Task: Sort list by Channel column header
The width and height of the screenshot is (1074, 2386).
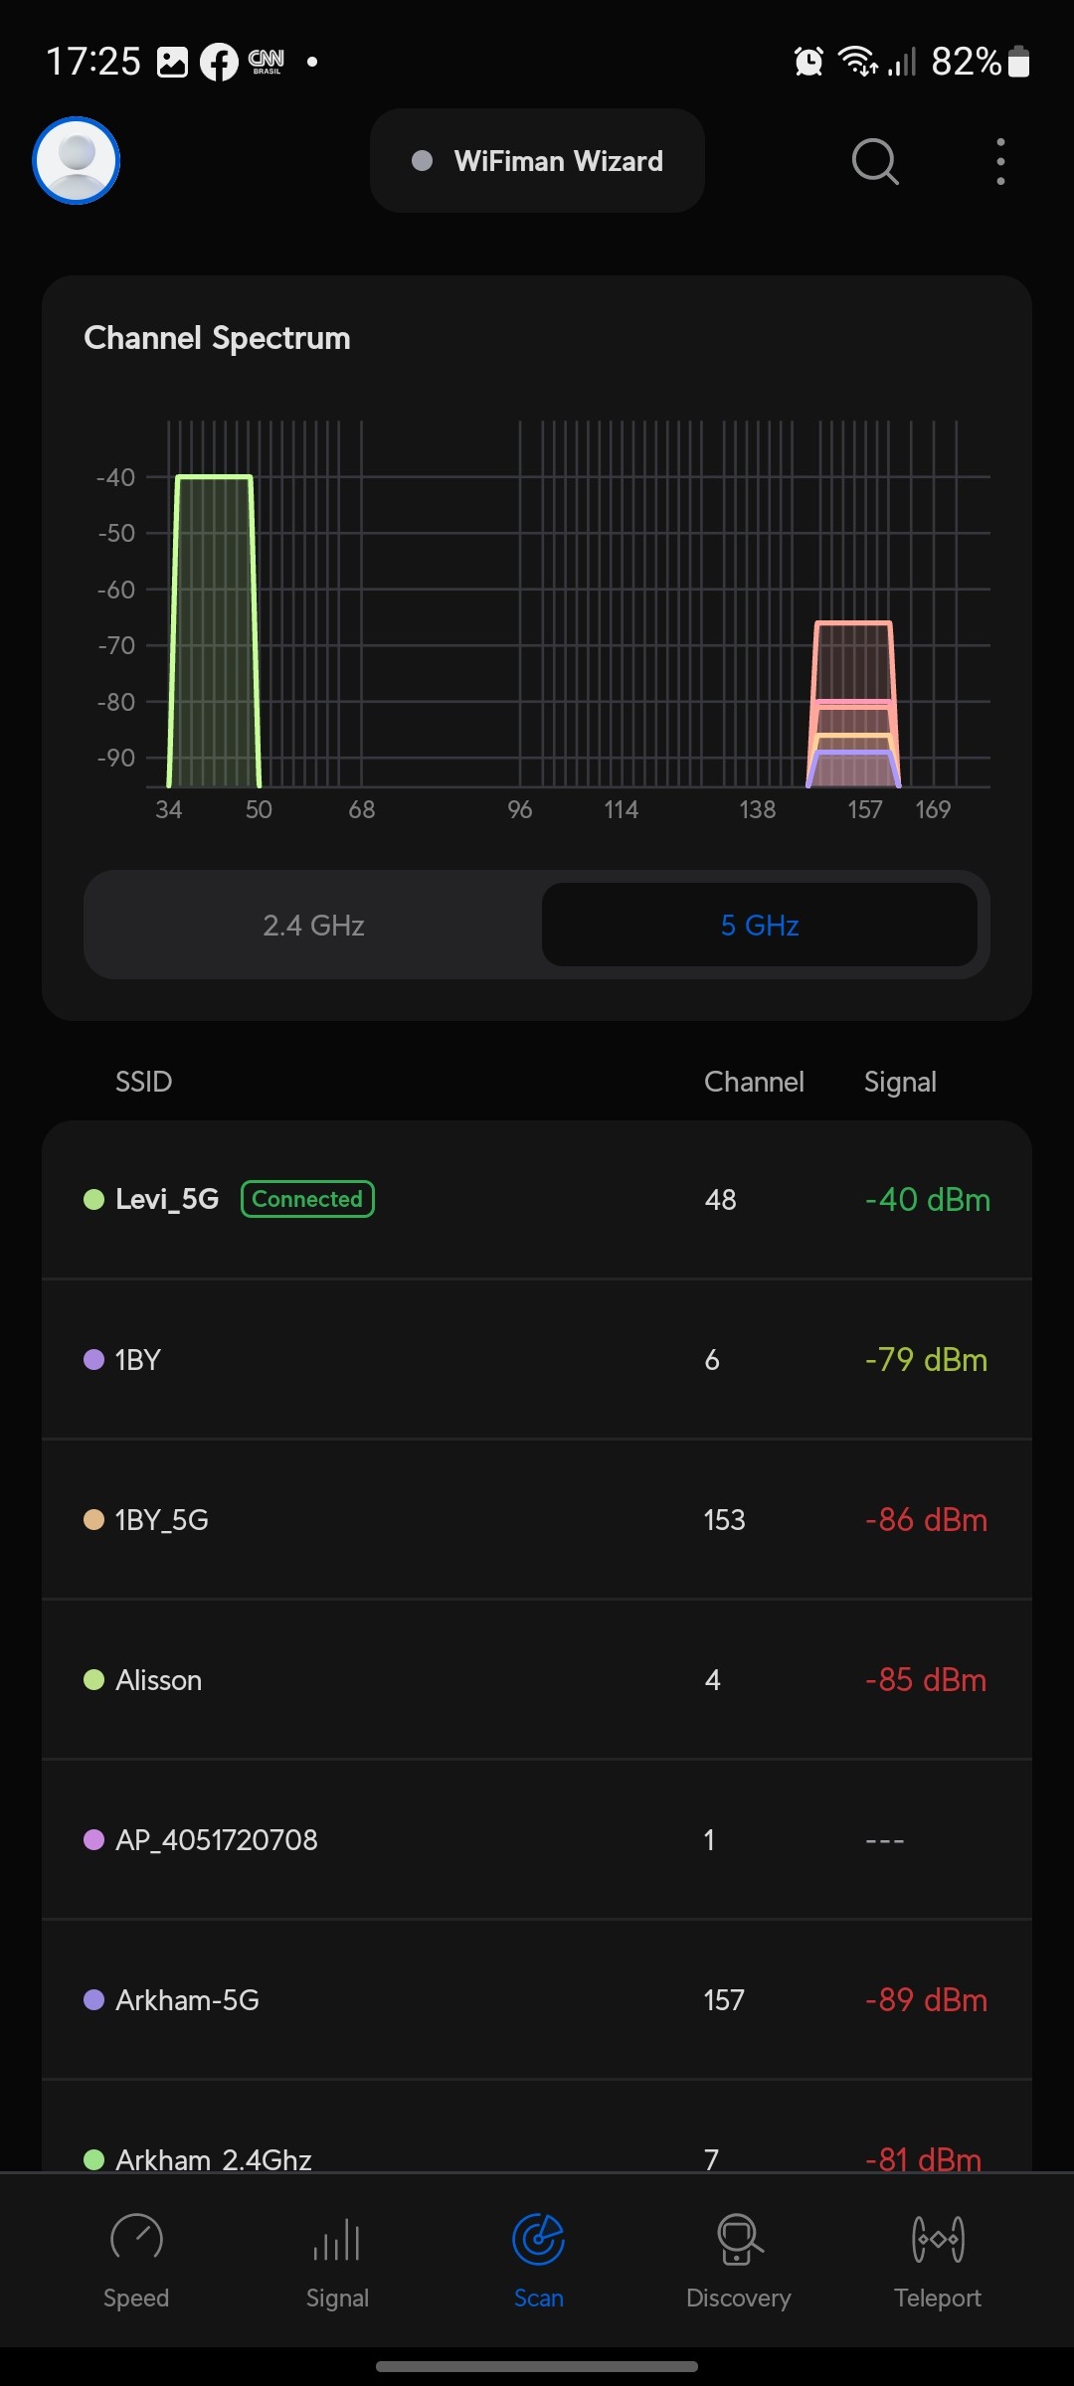Action: click(x=754, y=1082)
